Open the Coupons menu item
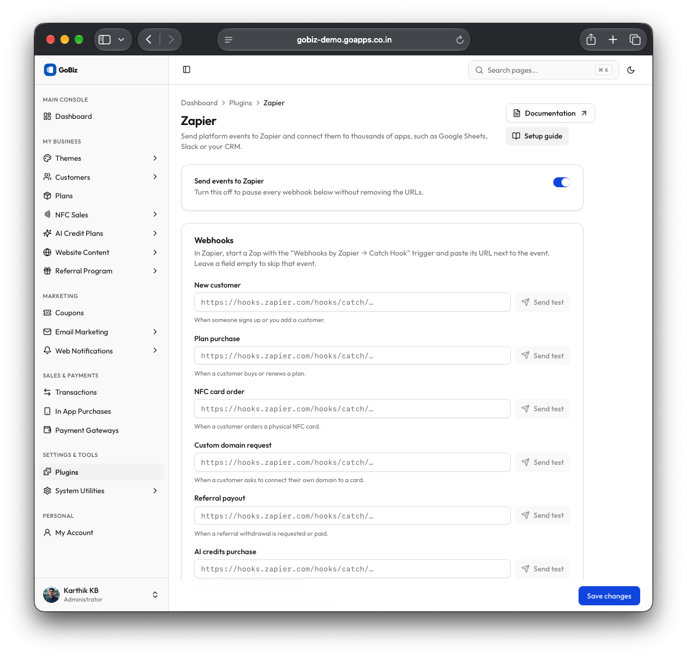687x657 pixels. [101, 313]
